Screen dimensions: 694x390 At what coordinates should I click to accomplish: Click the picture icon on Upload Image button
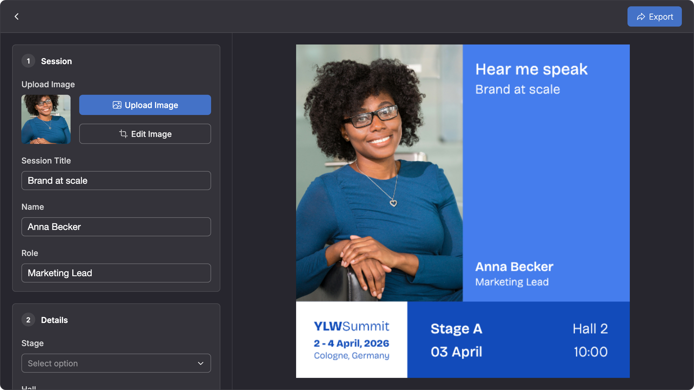[117, 105]
